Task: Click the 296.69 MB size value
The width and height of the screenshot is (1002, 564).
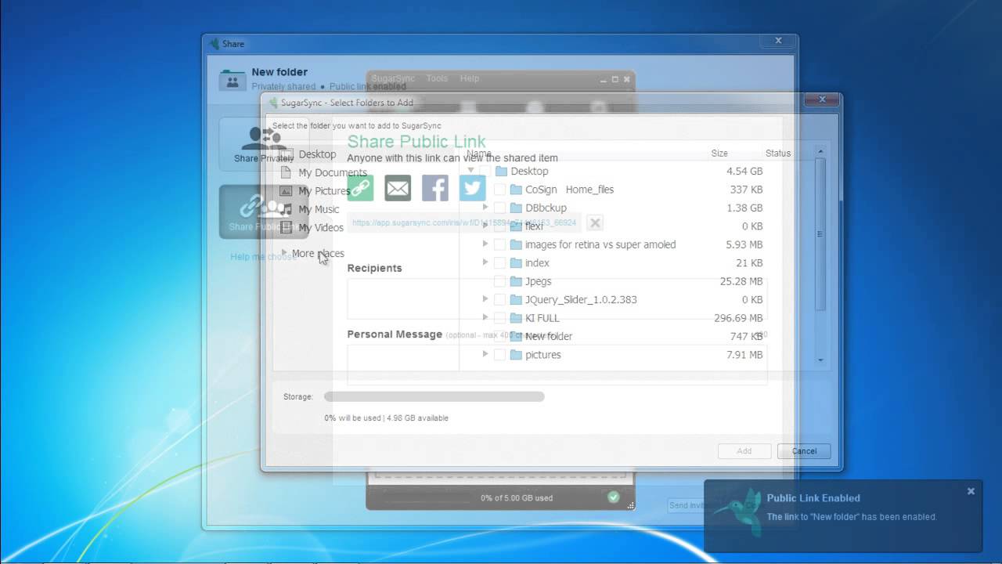Action: tap(738, 318)
